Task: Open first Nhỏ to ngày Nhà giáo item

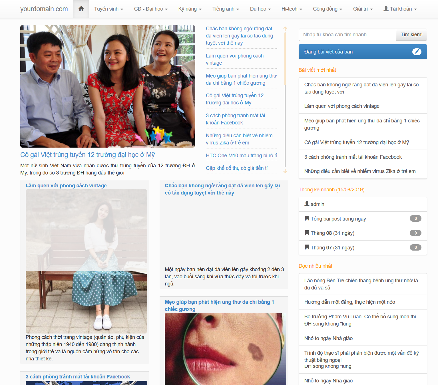Action: [363, 338]
